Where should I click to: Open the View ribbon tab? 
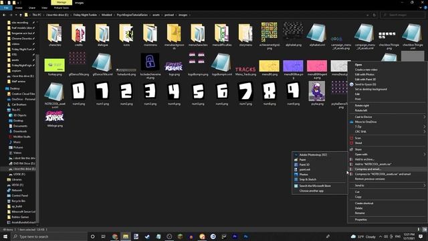(x=45, y=8)
